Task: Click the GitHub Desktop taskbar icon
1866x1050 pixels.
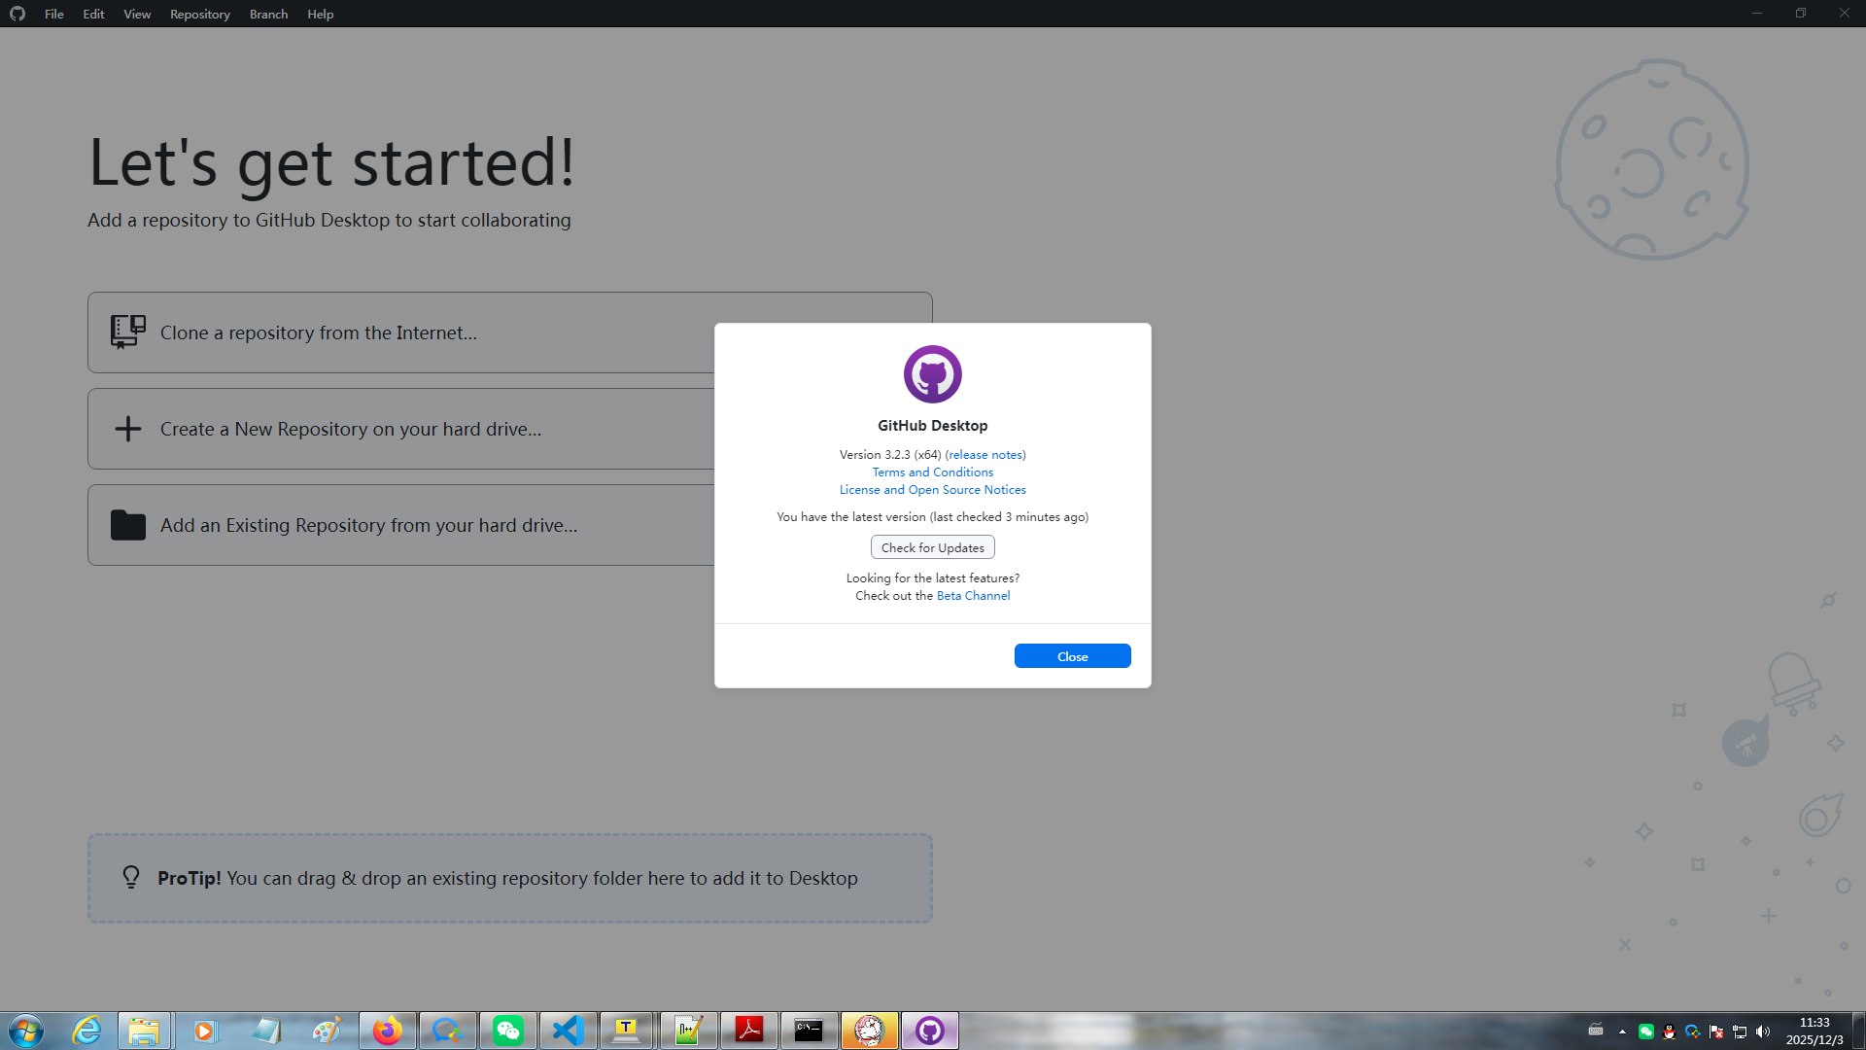Action: coord(929,1031)
